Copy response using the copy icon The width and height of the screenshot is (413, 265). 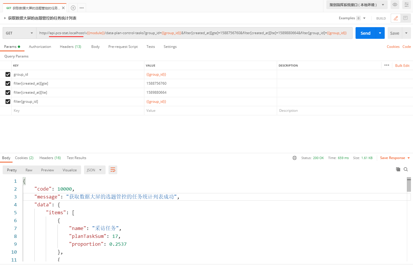[398, 169]
